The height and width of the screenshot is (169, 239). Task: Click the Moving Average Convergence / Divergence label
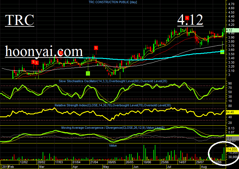click(x=113, y=128)
